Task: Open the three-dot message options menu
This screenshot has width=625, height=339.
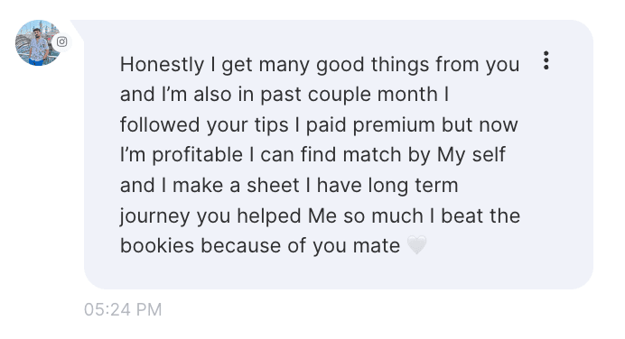Action: tap(546, 60)
